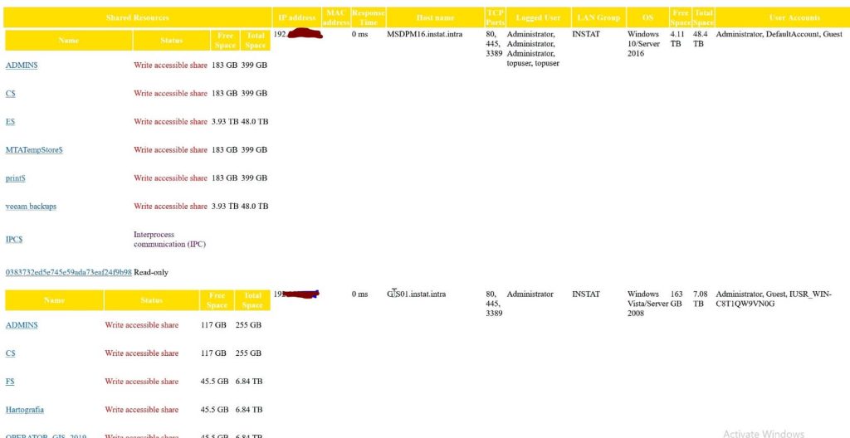Click the IPC$ share link
This screenshot has width=850, height=438.
point(14,240)
